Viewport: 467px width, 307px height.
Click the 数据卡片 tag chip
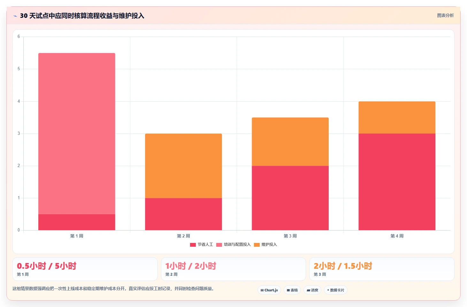pos(336,290)
